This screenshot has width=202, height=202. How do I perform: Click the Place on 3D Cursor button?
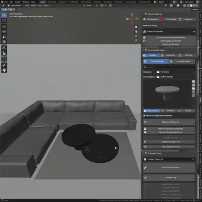click(169, 122)
